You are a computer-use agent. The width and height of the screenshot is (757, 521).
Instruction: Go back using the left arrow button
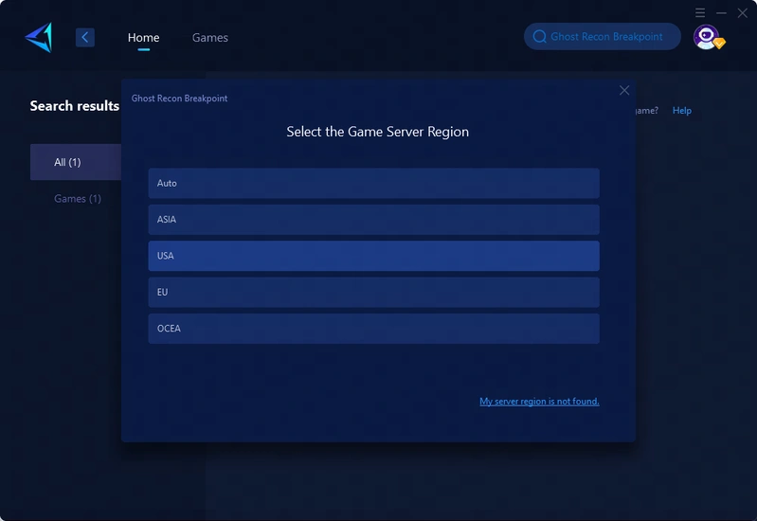point(85,37)
